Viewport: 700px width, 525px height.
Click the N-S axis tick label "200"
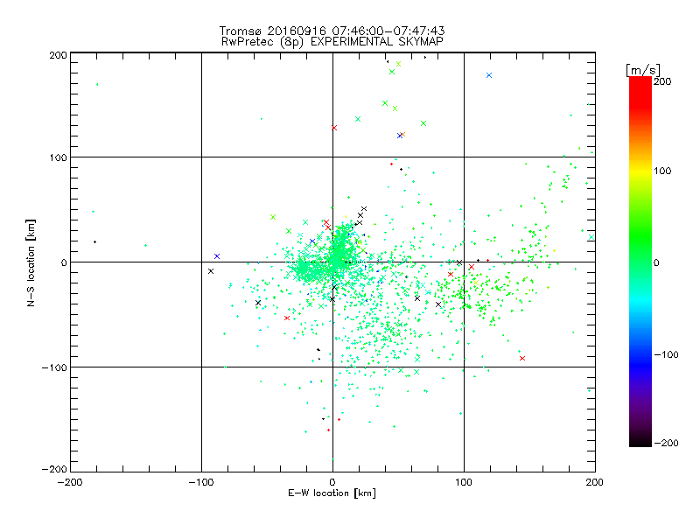(58, 55)
